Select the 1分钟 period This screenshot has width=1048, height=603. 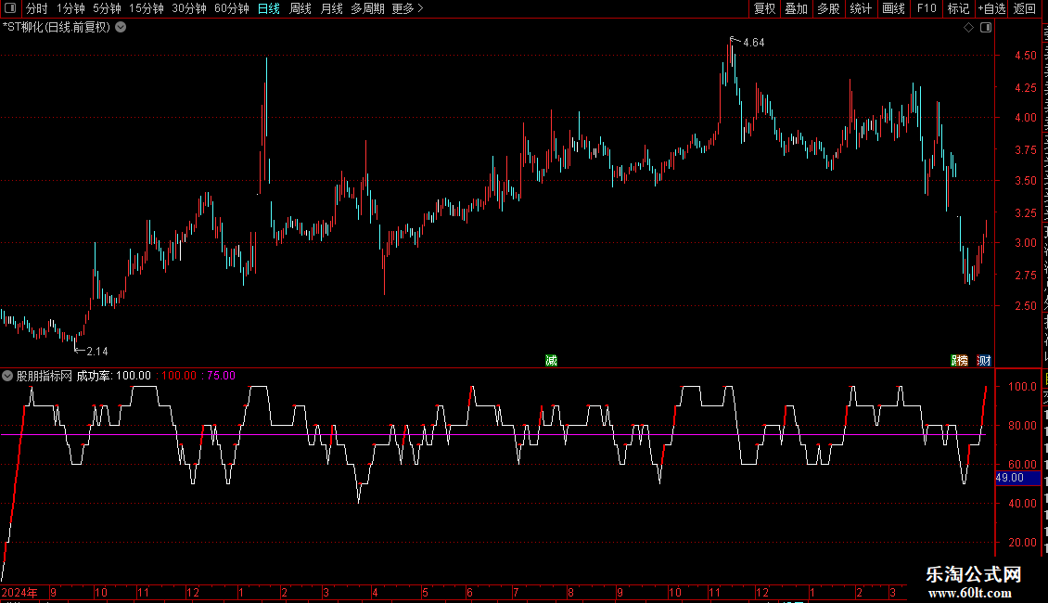[x=70, y=8]
